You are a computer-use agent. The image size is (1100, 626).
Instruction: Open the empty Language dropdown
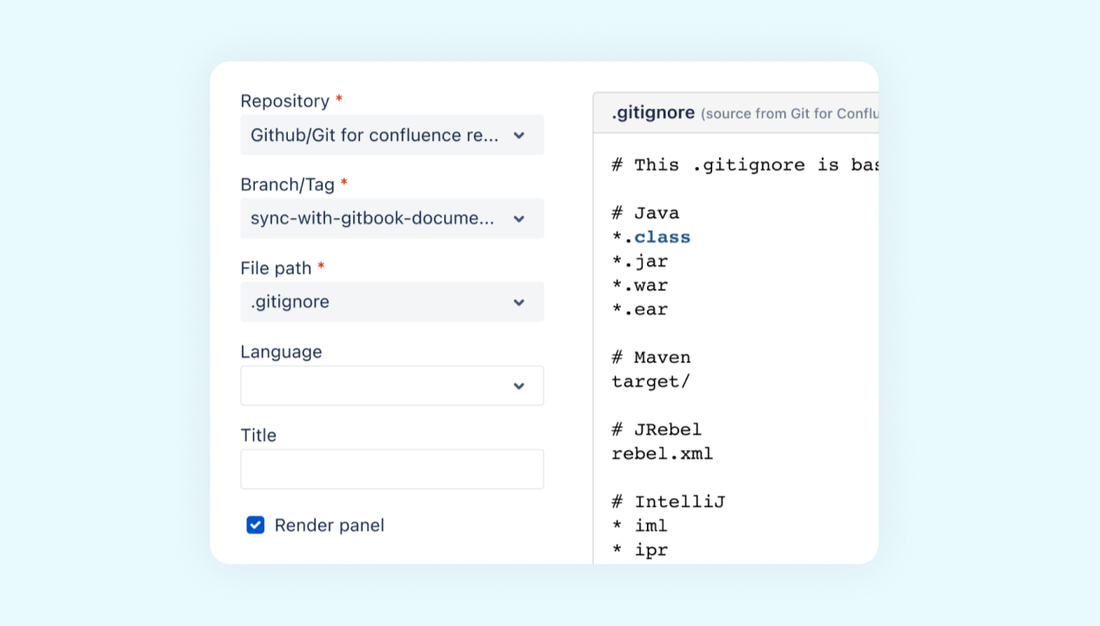pyautogui.click(x=391, y=385)
